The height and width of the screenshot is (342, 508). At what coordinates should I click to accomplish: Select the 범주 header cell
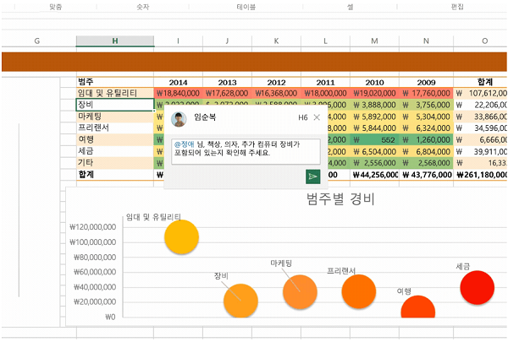tap(115, 82)
